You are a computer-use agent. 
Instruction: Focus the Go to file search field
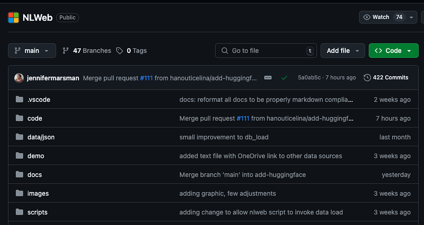click(266, 50)
